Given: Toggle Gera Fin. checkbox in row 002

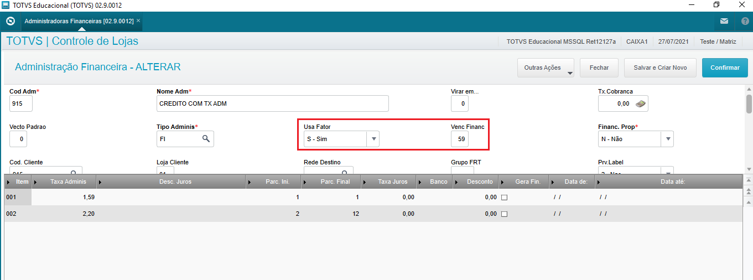Looking at the screenshot, I should tap(504, 214).
